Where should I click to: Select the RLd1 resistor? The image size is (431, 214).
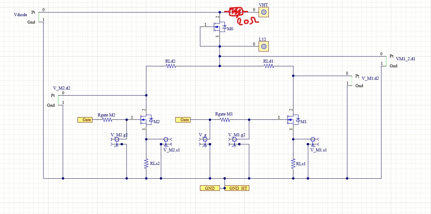tap(268, 66)
